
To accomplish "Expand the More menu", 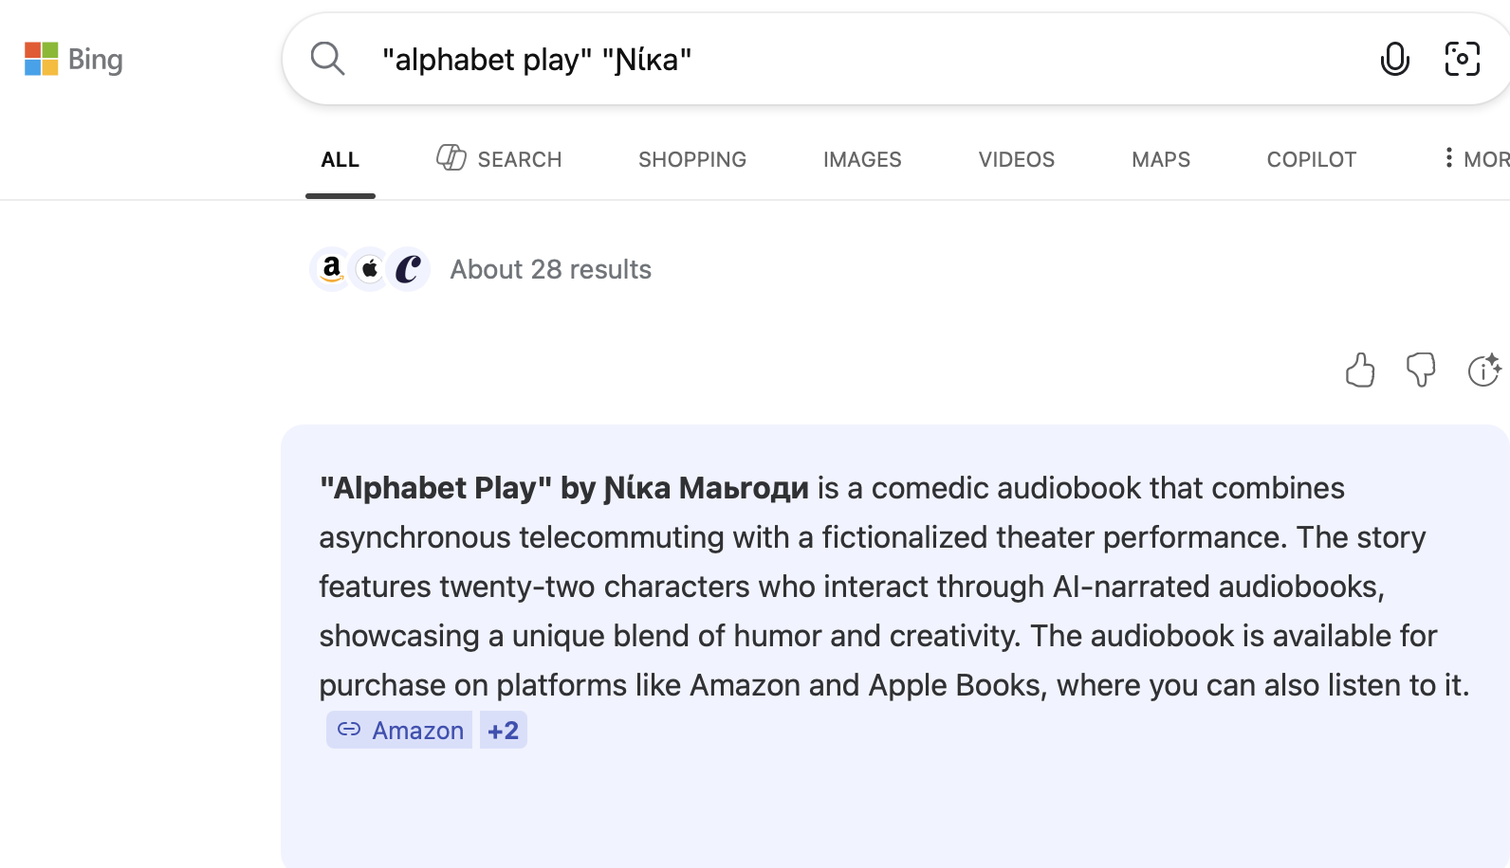I will [x=1475, y=159].
